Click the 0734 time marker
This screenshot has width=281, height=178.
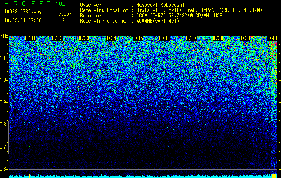point(111,38)
